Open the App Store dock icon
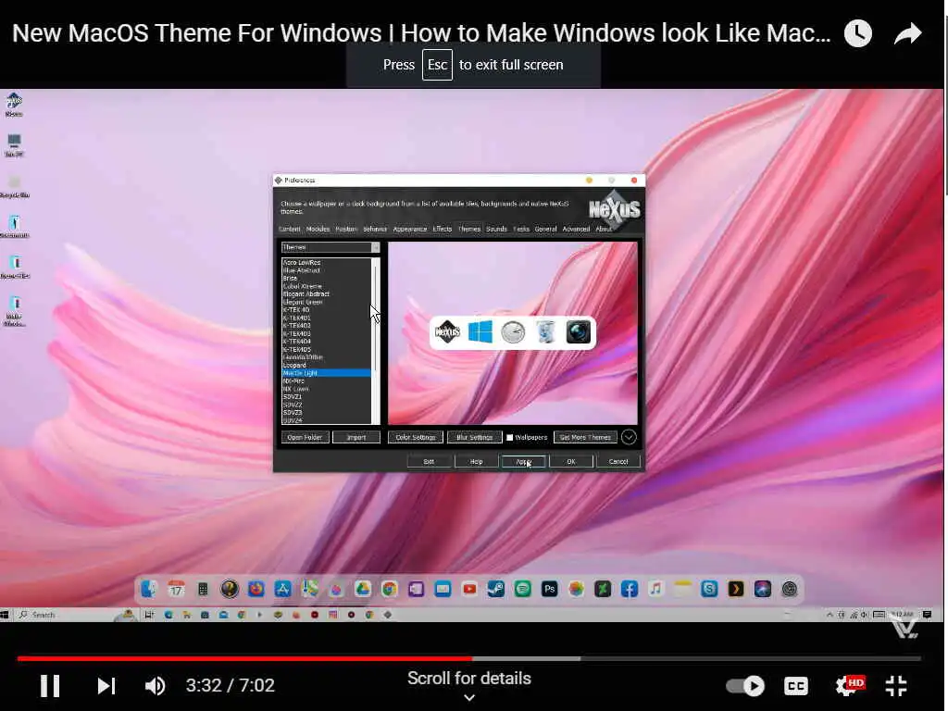 (283, 589)
